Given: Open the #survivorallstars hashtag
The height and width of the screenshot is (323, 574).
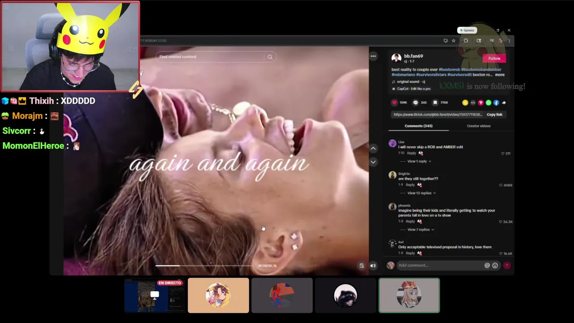Looking at the screenshot, I should (x=431, y=74).
